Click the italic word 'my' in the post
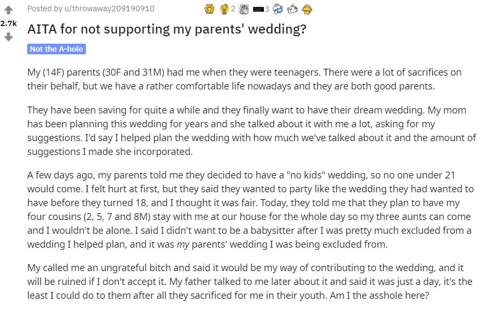Image resolution: width=484 pixels, height=310 pixels. [x=183, y=244]
